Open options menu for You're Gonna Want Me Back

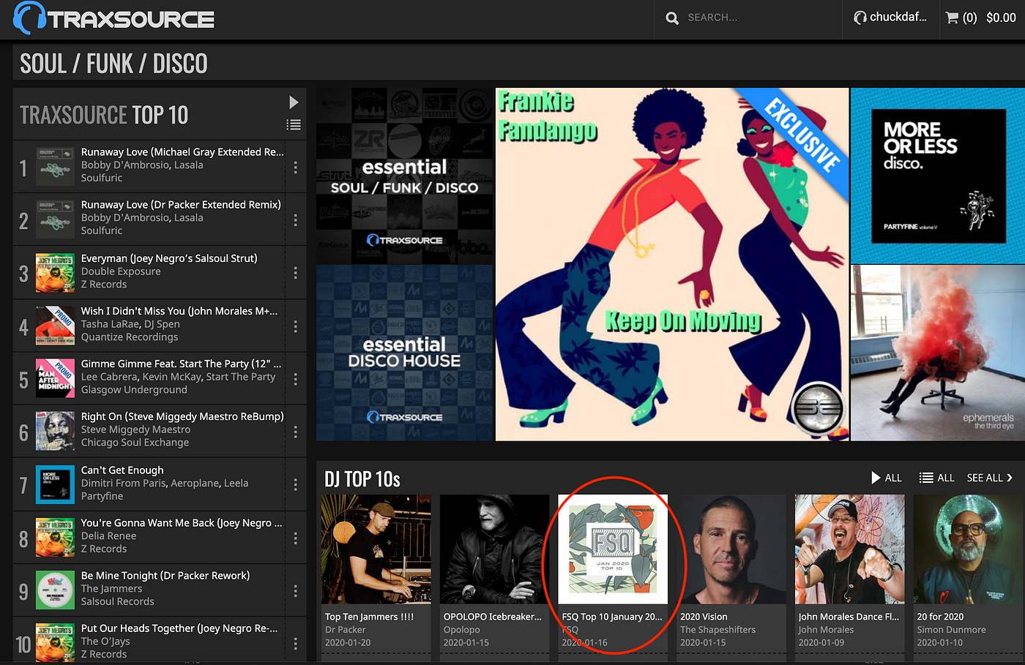(295, 538)
